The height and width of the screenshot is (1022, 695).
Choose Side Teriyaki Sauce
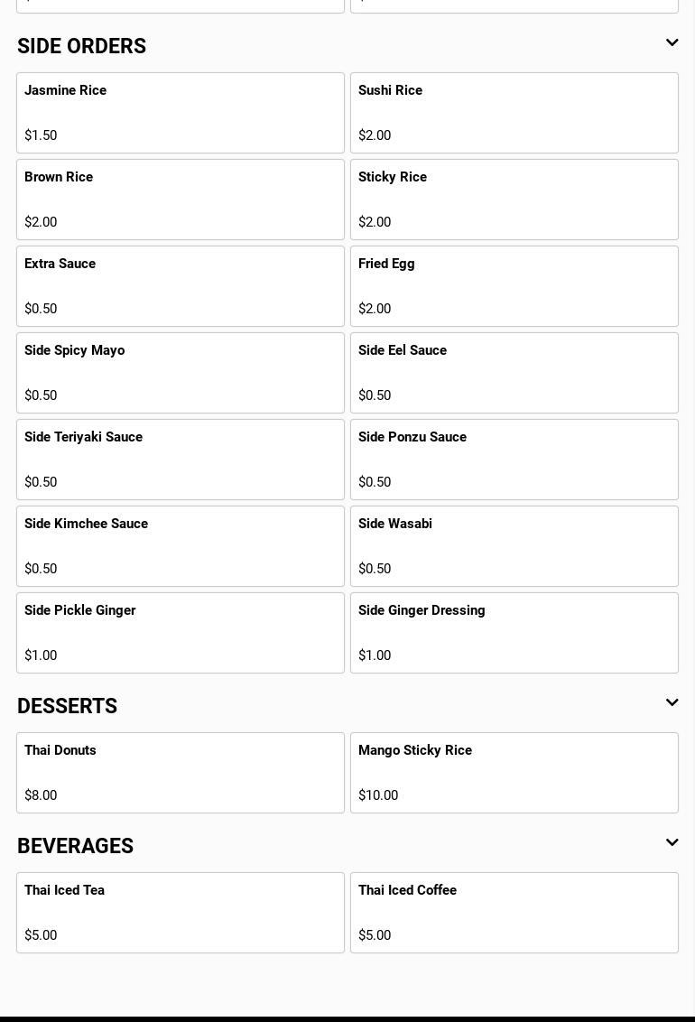pyautogui.click(x=181, y=460)
